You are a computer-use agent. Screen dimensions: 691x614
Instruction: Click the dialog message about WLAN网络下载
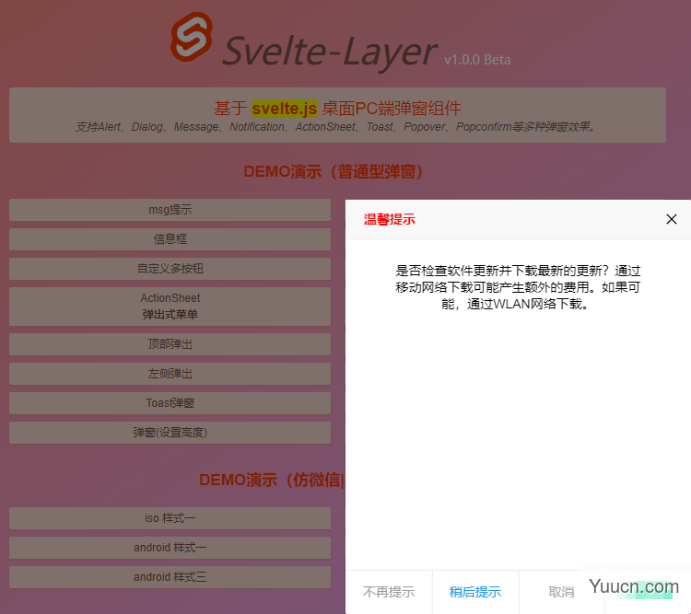coord(518,287)
